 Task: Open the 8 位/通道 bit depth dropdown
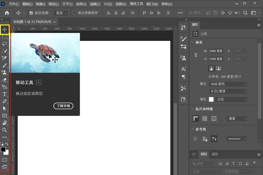(x=228, y=91)
